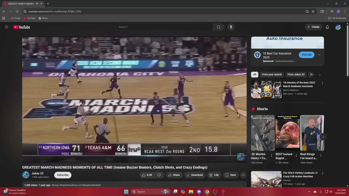This screenshot has width=349, height=196.
Task: Go back to previous page
Action: click(x=4, y=11)
